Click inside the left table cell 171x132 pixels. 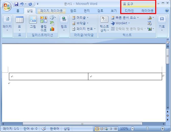[48, 77]
